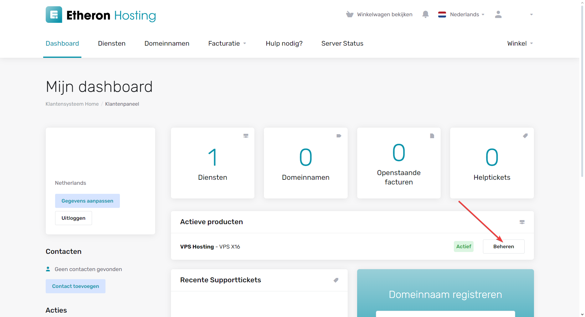585x317 pixels.
Task: Click the server icon in Actieve producten header
Action: 522,222
